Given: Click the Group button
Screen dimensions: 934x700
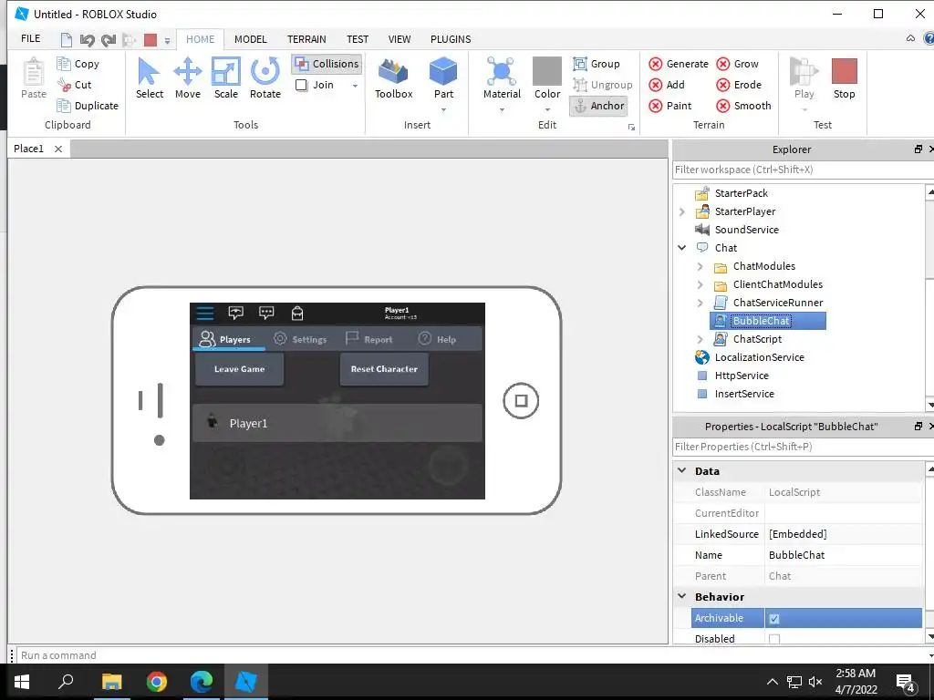Looking at the screenshot, I should [597, 64].
